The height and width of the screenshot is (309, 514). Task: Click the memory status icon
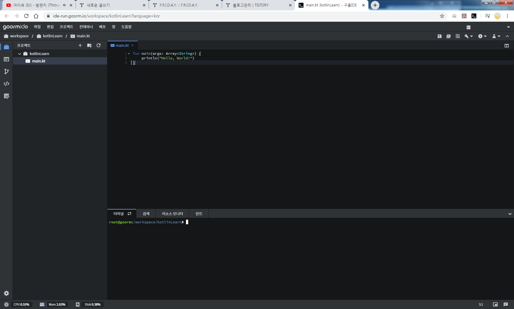[42, 304]
